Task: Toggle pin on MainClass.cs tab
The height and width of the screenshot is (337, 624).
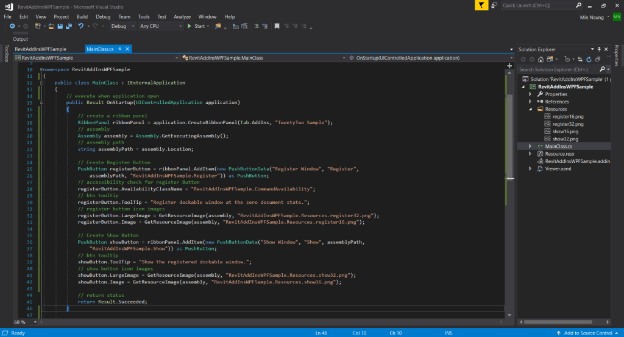Action: point(120,49)
